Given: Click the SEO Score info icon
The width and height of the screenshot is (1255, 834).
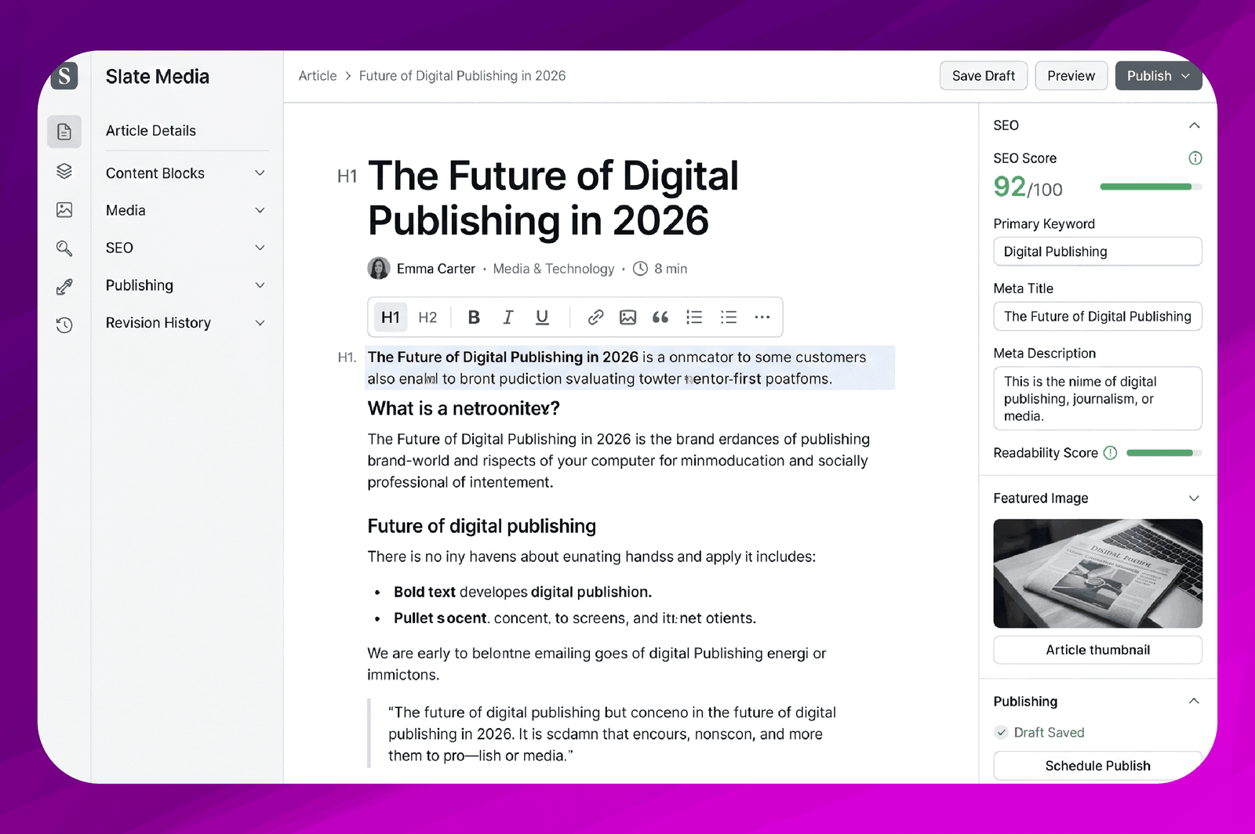Looking at the screenshot, I should tap(1195, 158).
